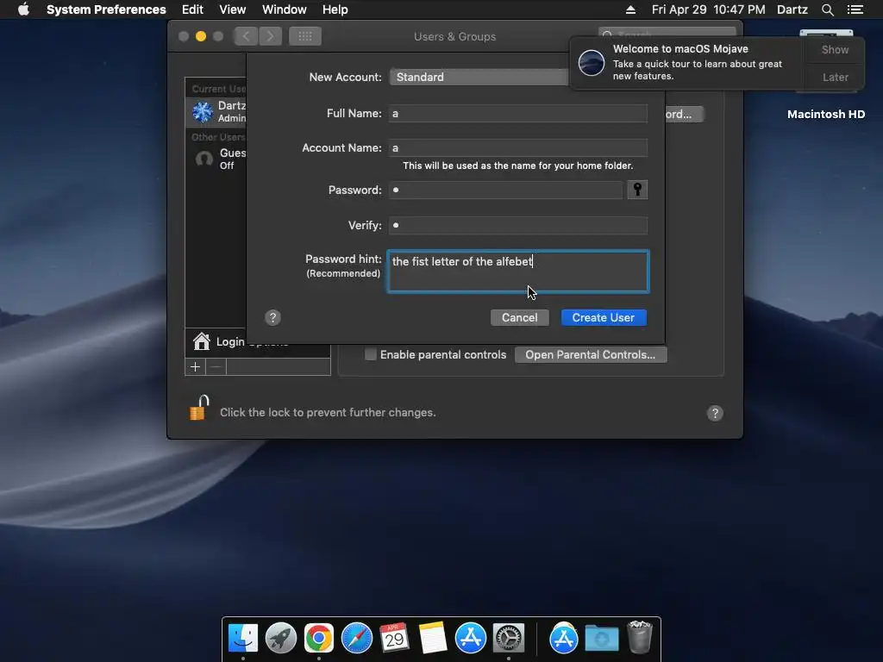Open Notes app in the Dock
The image size is (883, 662).
[433, 639]
